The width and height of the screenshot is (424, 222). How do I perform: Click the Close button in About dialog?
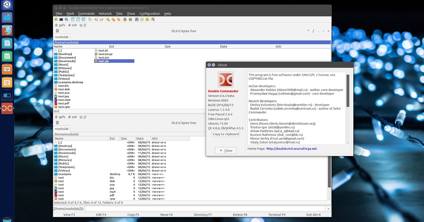pyautogui.click(x=225, y=150)
